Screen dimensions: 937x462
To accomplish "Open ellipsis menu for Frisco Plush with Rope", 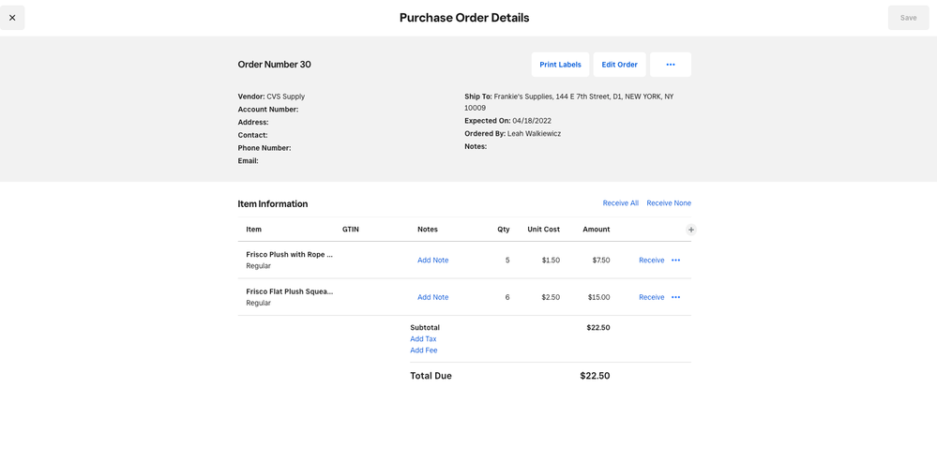I will [x=675, y=261].
